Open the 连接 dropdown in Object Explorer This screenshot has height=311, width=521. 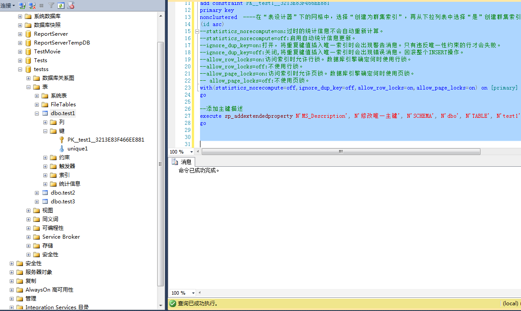click(8, 5)
